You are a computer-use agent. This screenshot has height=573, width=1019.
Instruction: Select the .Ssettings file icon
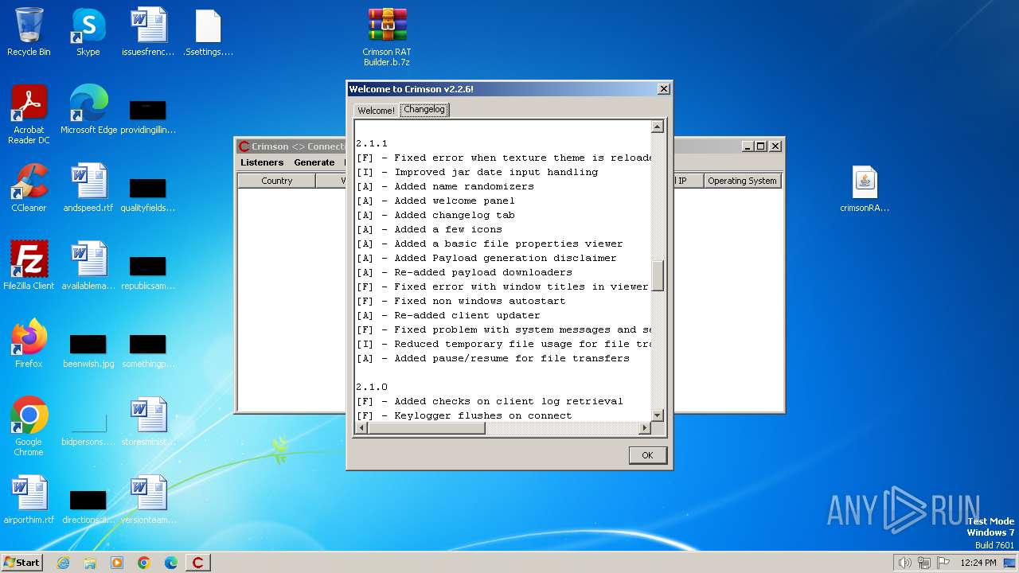tap(208, 32)
